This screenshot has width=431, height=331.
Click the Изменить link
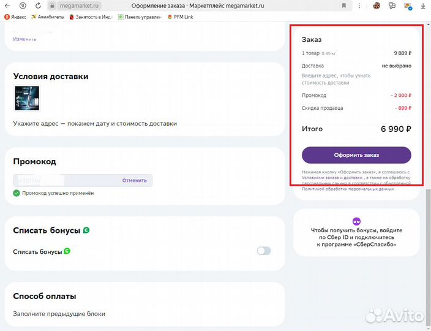coord(24,39)
